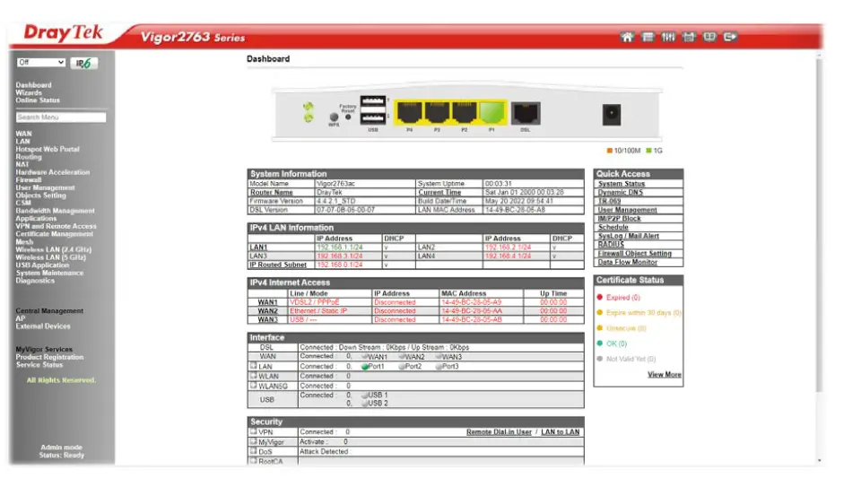Click LAN1 link in IPv4 LAN Information

[x=258, y=248]
